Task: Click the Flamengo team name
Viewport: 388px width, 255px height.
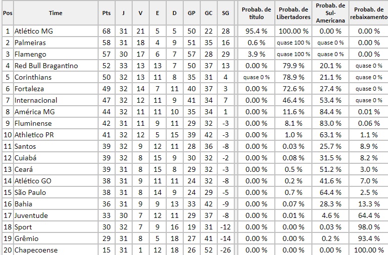Action: pyautogui.click(x=30, y=54)
